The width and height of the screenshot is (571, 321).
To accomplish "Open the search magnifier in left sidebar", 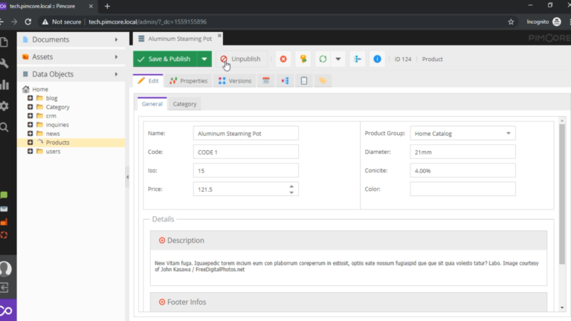I will 4,127.
